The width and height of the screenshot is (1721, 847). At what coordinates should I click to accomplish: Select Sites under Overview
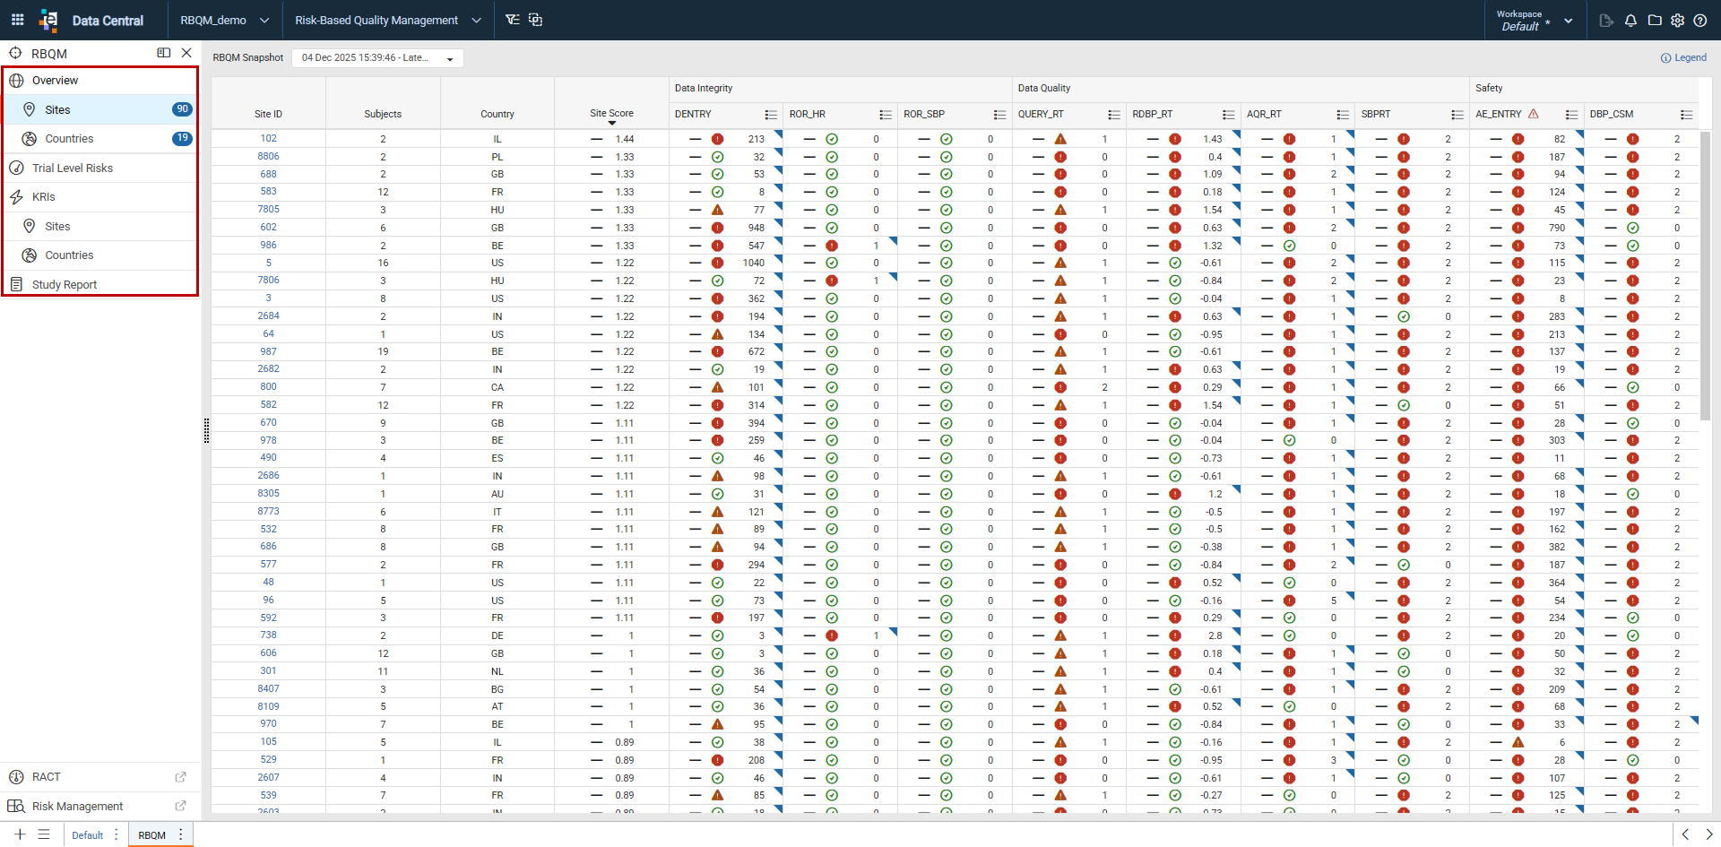[100, 109]
